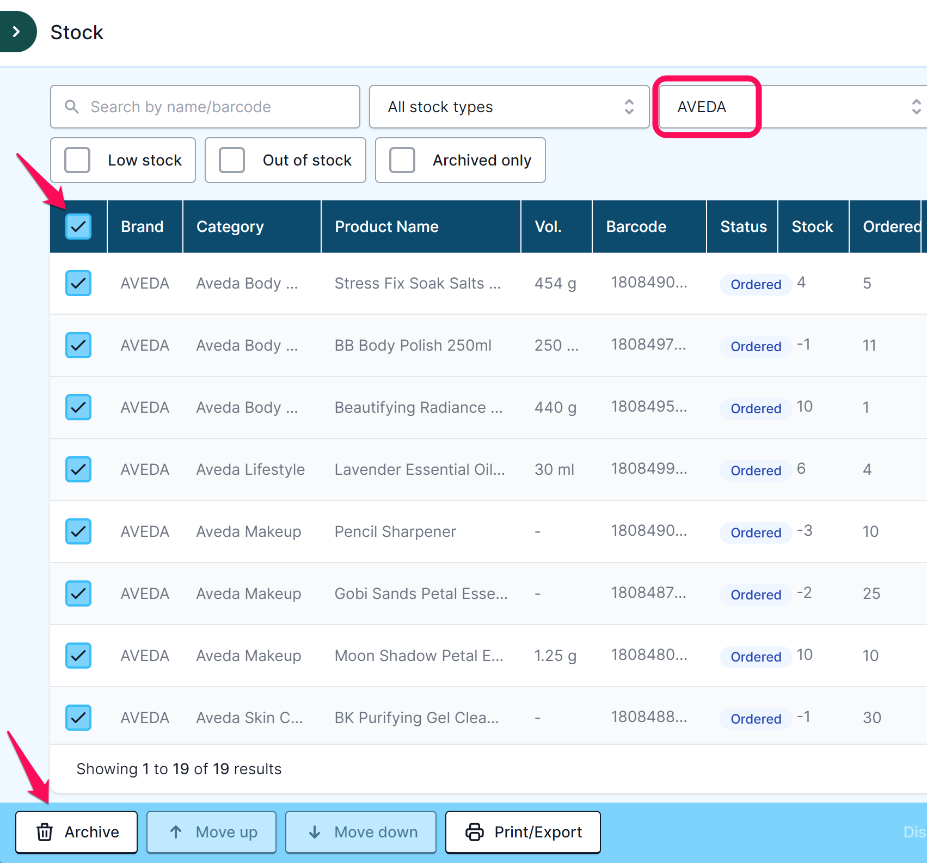
Task: Click the Move up button
Action: [x=211, y=832]
